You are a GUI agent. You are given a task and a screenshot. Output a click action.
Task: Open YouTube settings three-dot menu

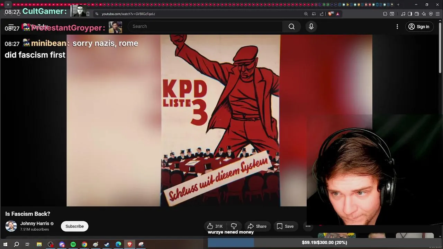pos(397,27)
